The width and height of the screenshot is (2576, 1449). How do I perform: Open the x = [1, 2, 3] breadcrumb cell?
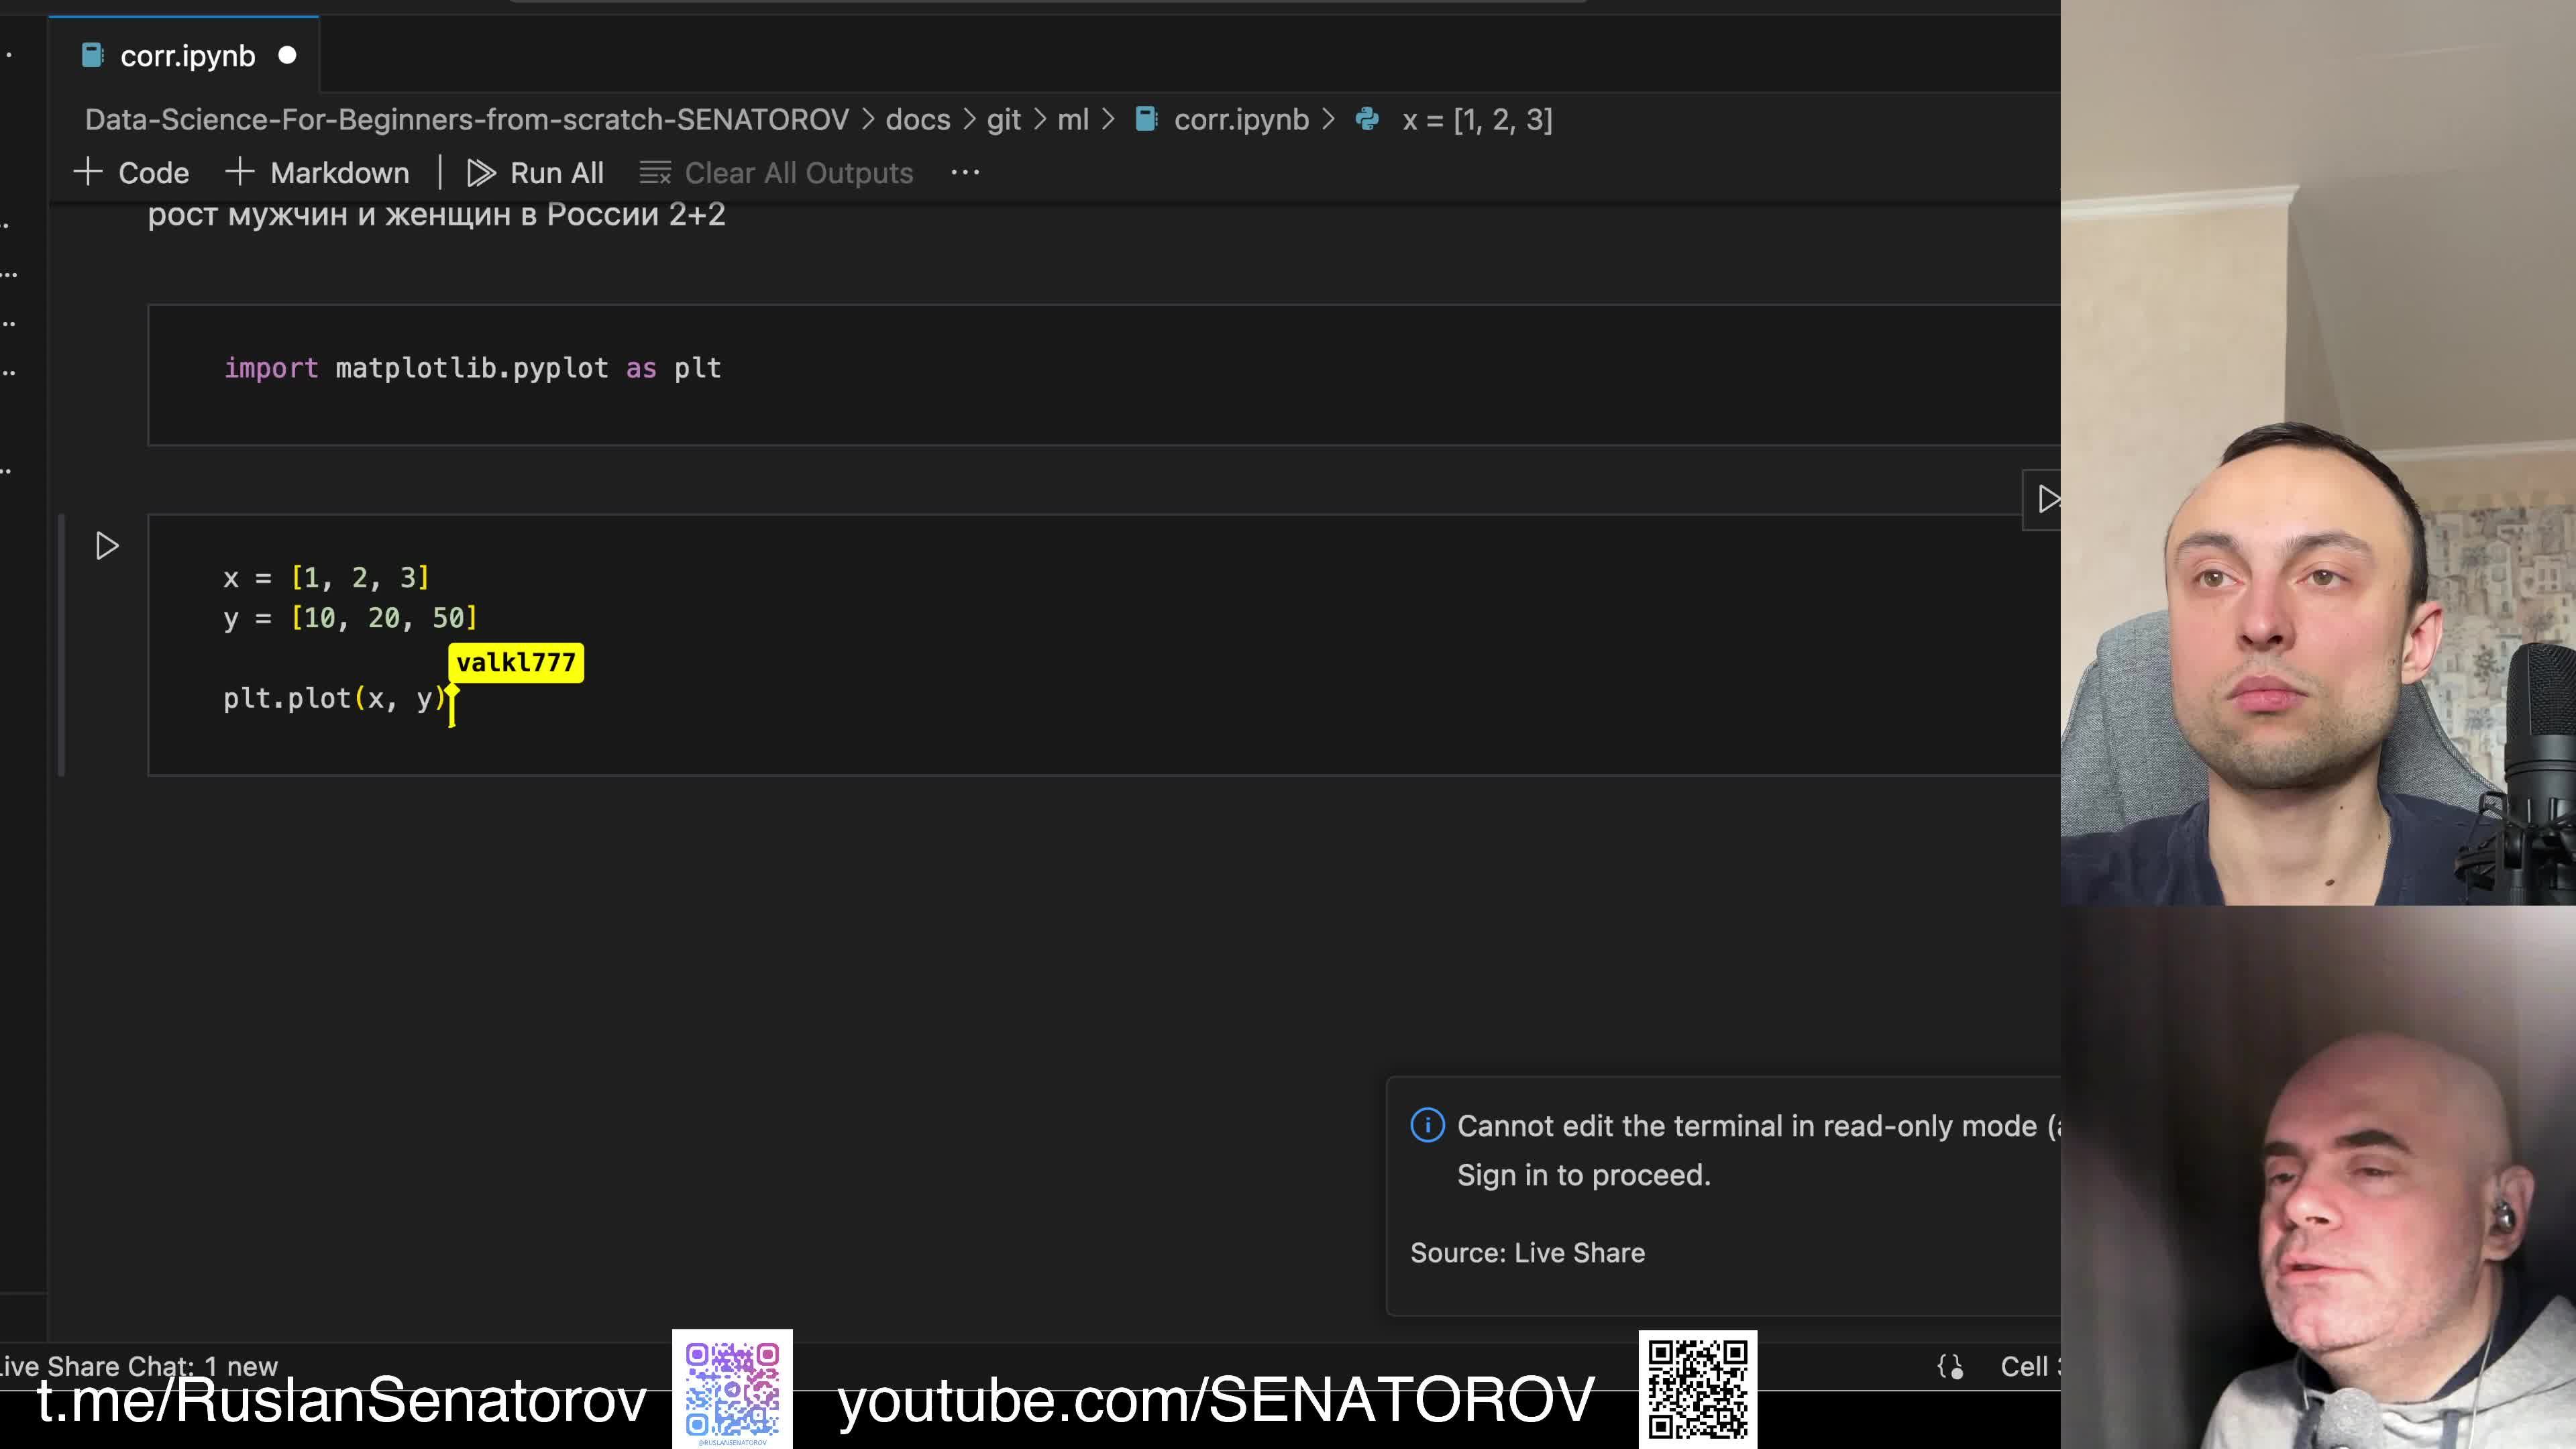[x=1477, y=120]
